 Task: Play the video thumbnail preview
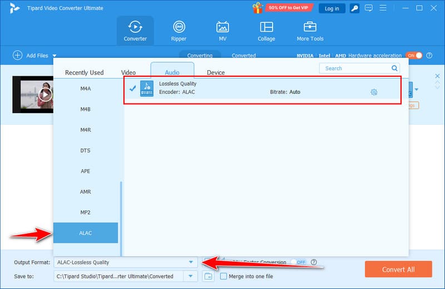(x=45, y=95)
